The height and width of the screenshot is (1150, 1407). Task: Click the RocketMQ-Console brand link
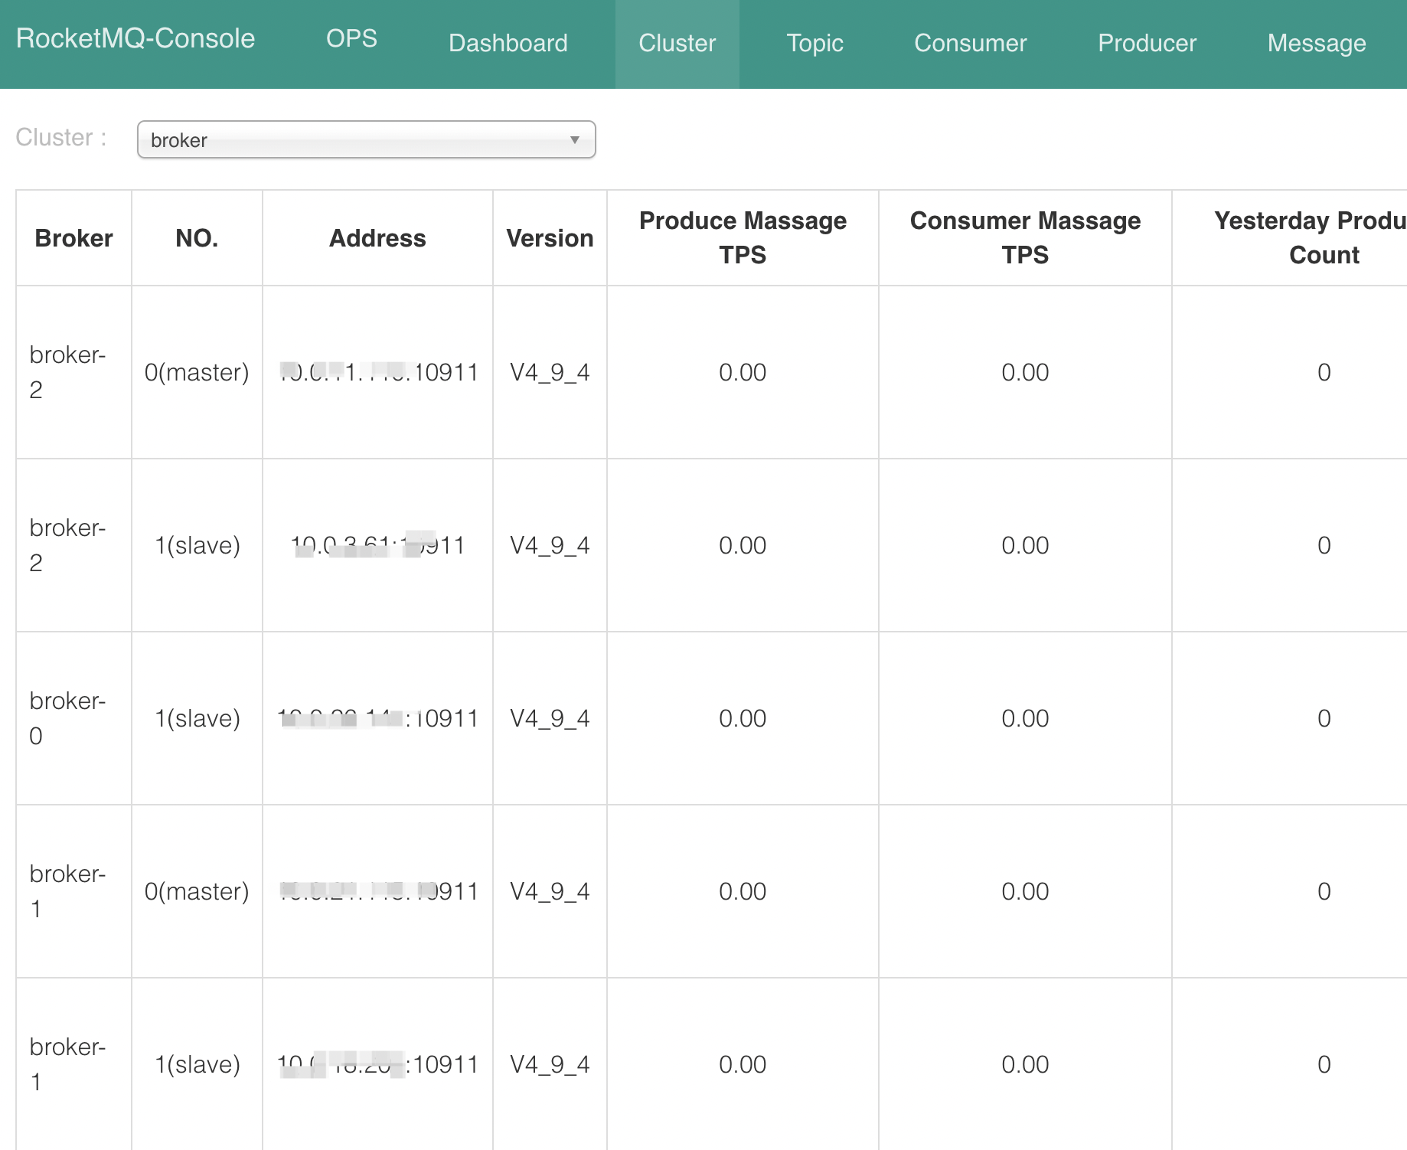pos(135,38)
